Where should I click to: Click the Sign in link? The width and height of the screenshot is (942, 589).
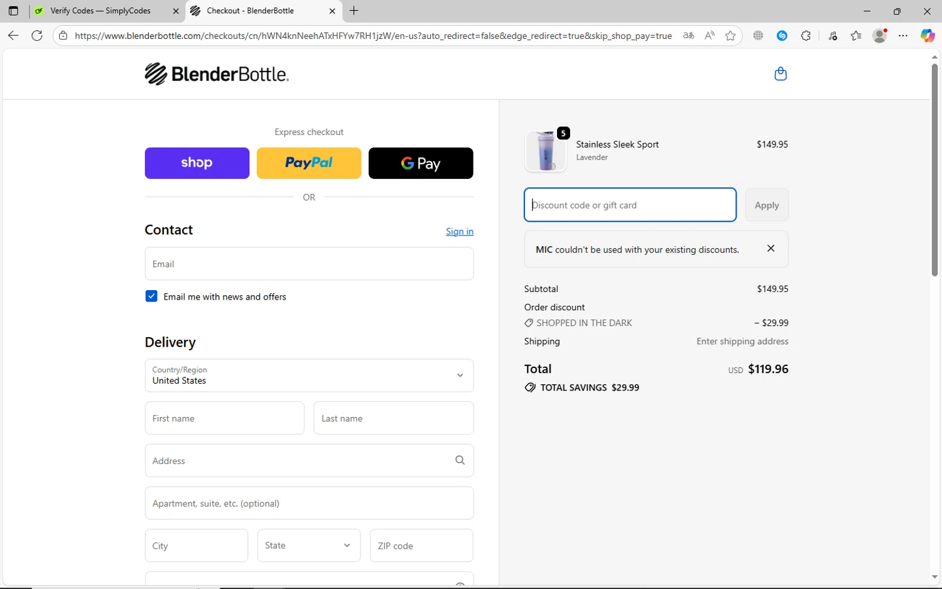pyautogui.click(x=460, y=231)
